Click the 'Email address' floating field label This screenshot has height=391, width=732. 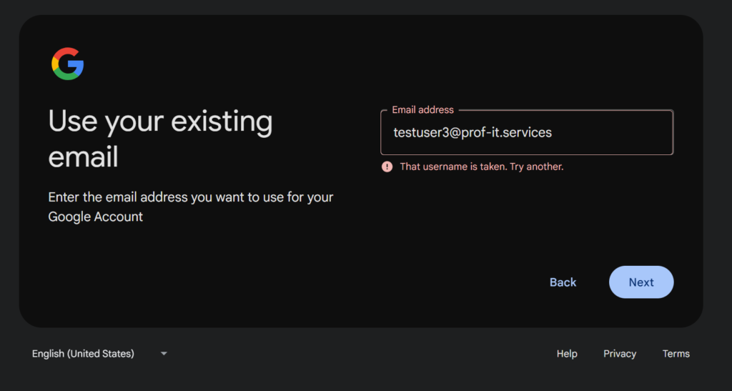(422, 110)
